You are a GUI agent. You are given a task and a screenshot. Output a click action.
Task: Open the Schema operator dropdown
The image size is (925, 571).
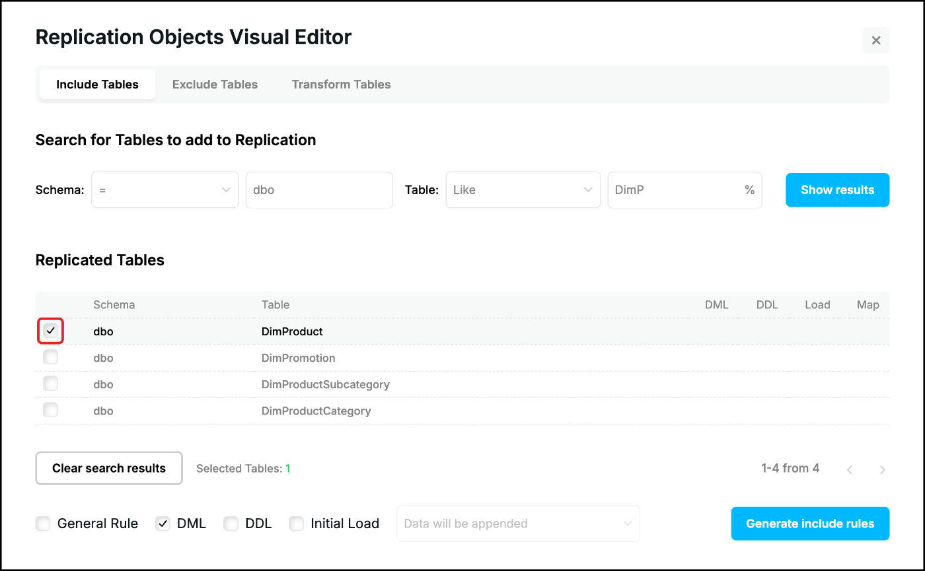[x=165, y=190]
